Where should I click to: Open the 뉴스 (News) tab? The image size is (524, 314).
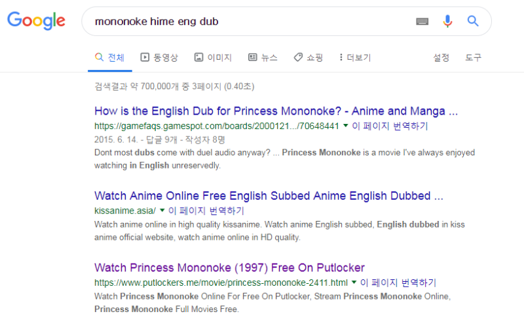pyautogui.click(x=263, y=58)
